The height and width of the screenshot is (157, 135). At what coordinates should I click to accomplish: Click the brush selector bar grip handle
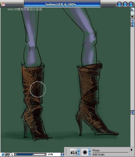[66, 152]
